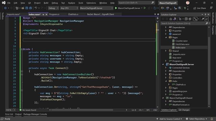Click the editor horizontal scrollbar thumb

pyautogui.click(x=82, y=110)
